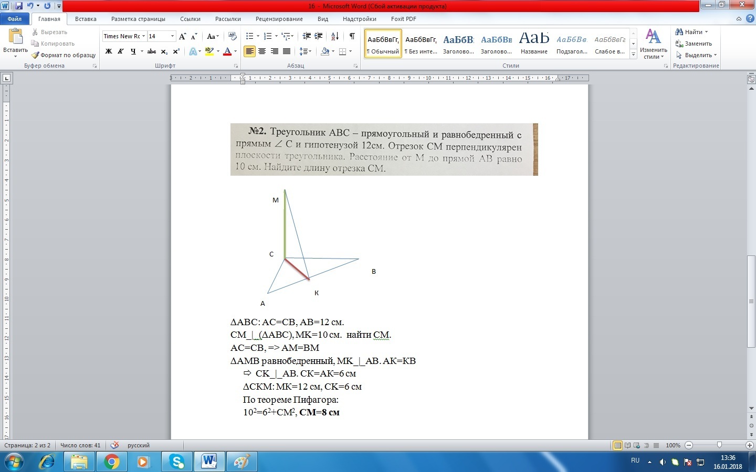The width and height of the screenshot is (756, 472).
Task: Click the zoom out minus button
Action: point(689,445)
